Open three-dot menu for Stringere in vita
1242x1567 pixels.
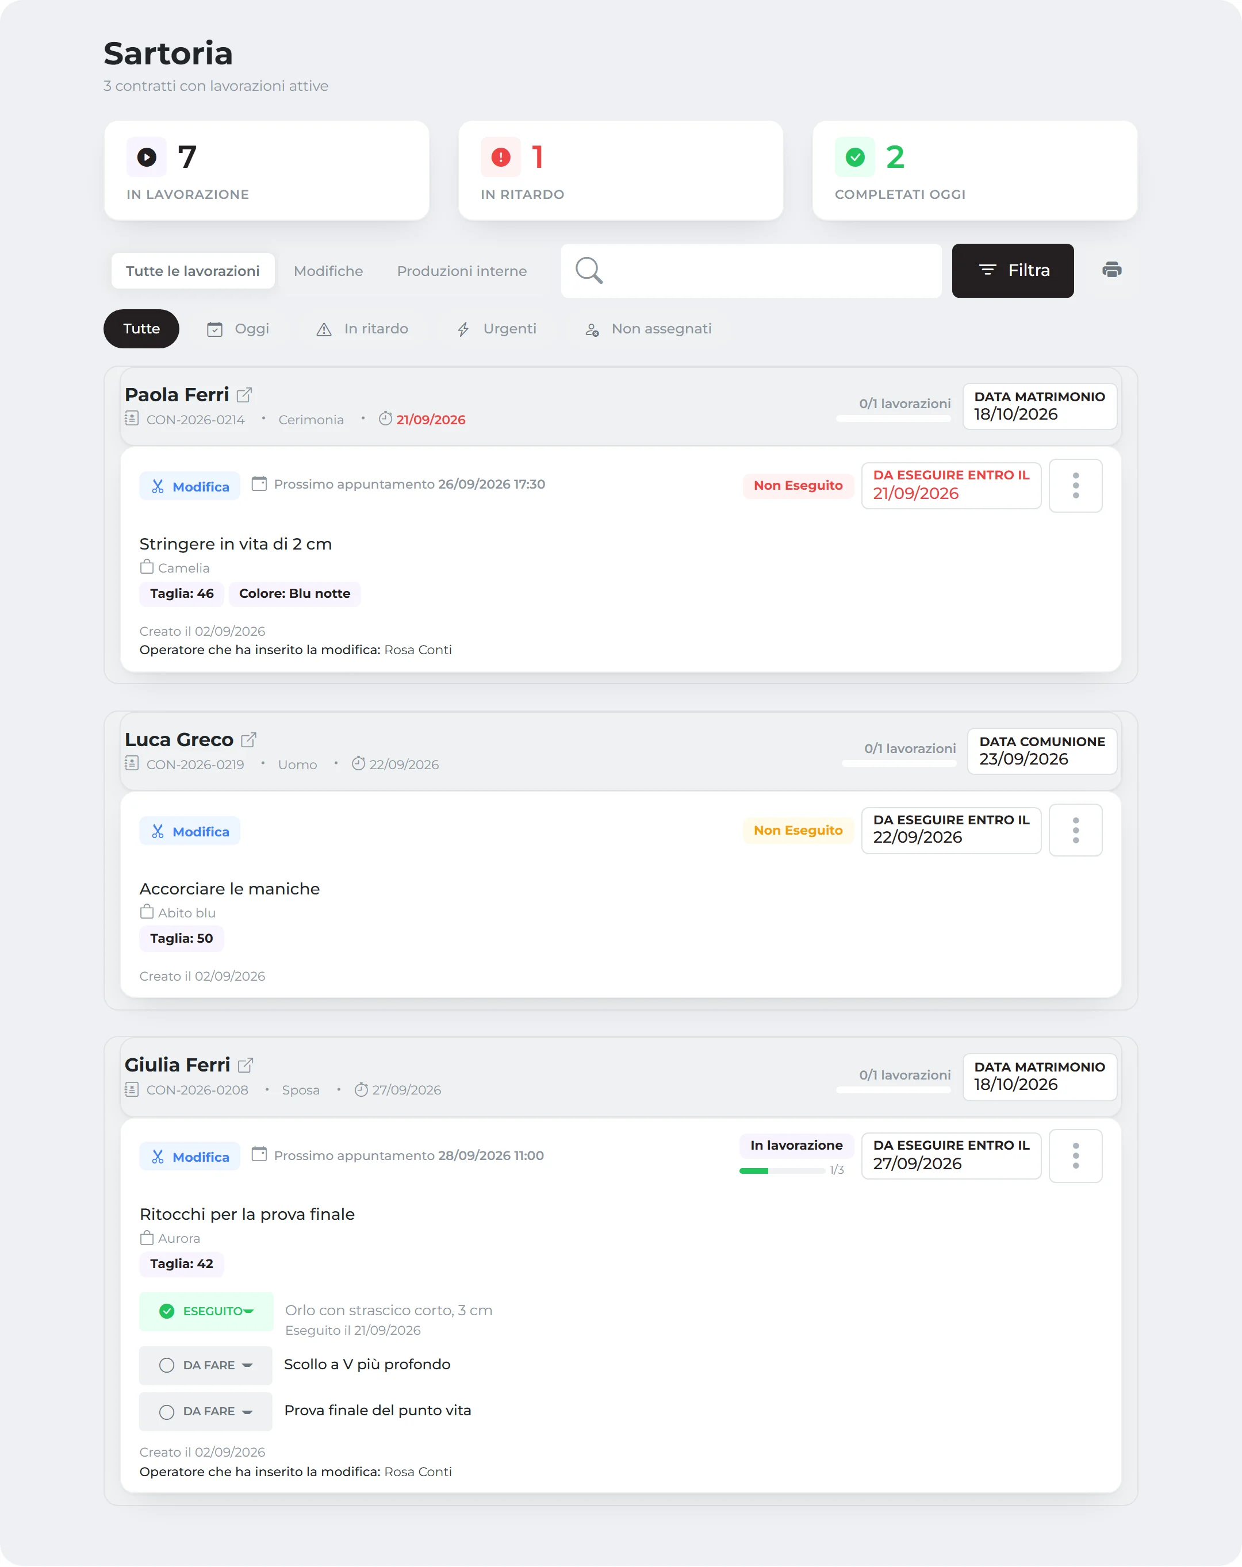tap(1075, 486)
